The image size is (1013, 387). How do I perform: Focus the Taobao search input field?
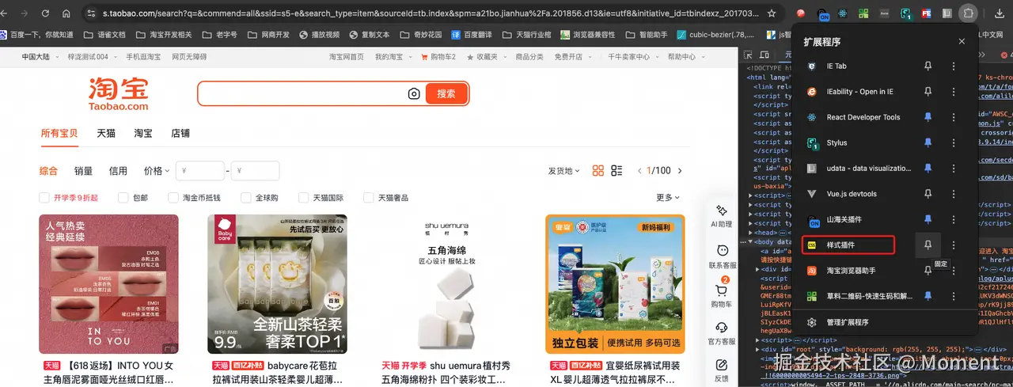pos(302,93)
